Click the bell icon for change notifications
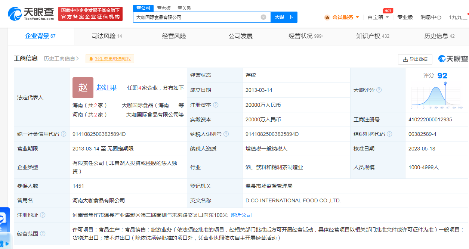 (x=91, y=59)
